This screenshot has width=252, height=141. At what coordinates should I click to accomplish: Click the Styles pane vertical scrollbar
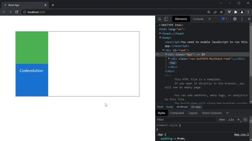coord(251,121)
